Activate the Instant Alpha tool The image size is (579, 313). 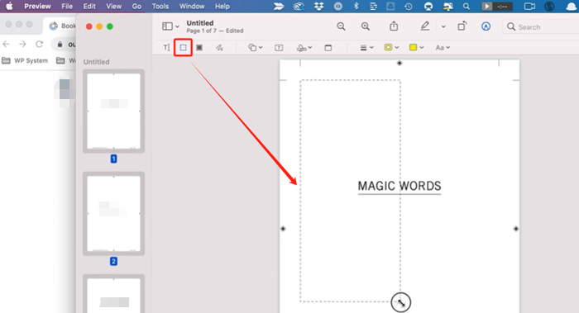pyautogui.click(x=199, y=48)
